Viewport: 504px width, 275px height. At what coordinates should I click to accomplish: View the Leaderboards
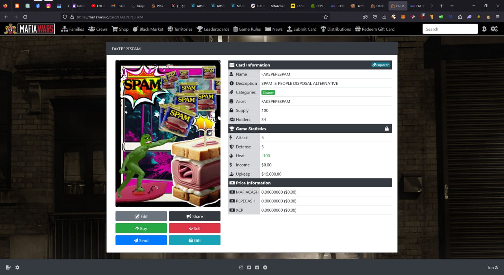213,29
